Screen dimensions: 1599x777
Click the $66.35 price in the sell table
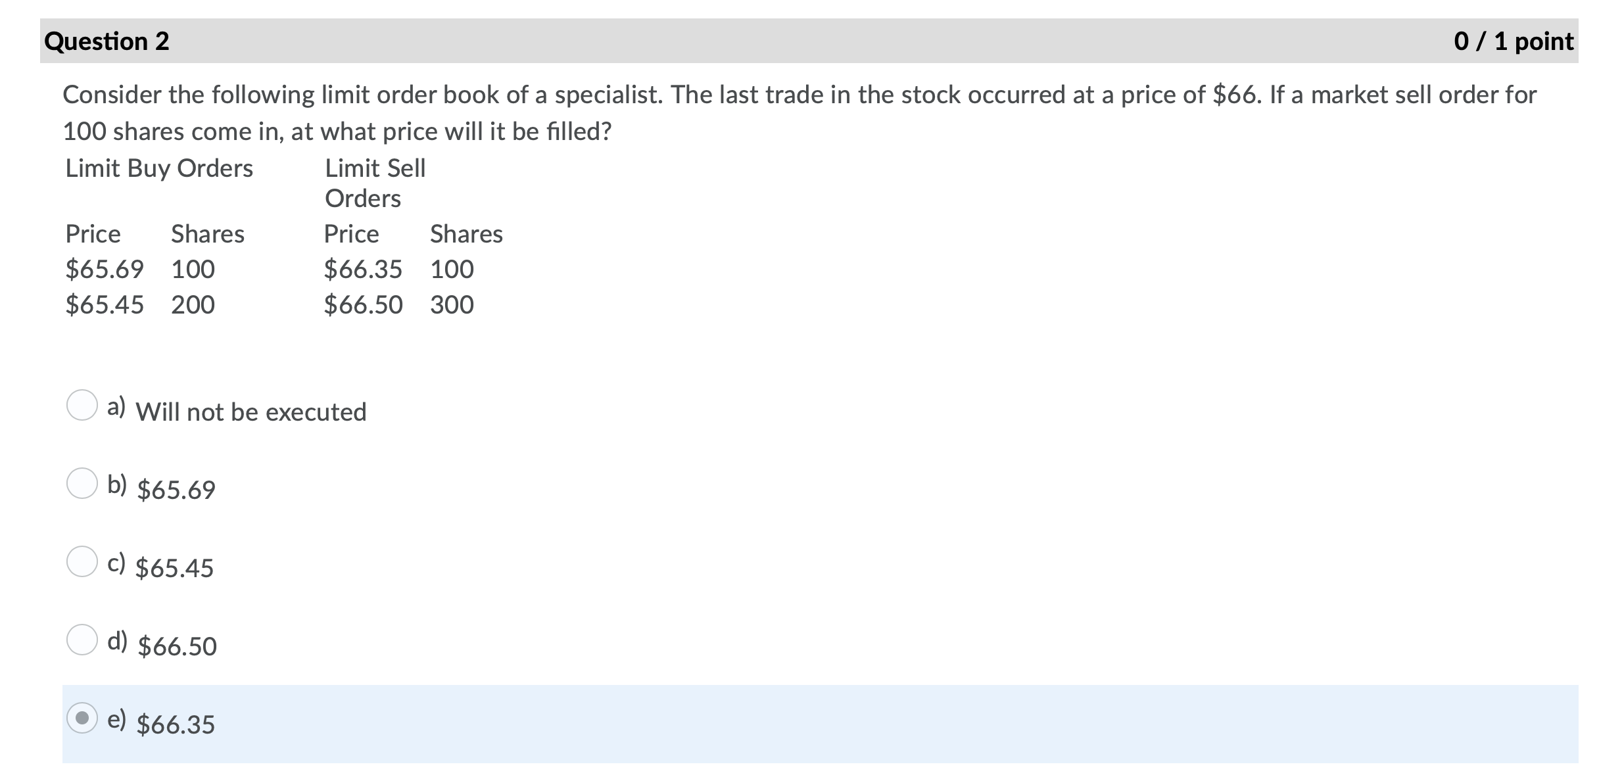pos(362,270)
